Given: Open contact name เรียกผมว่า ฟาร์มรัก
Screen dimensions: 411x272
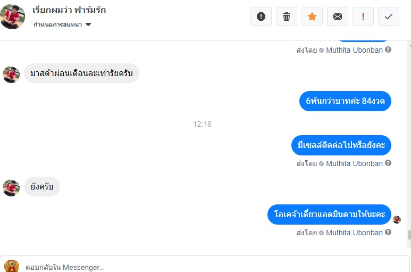Looking at the screenshot, I should point(69,10).
